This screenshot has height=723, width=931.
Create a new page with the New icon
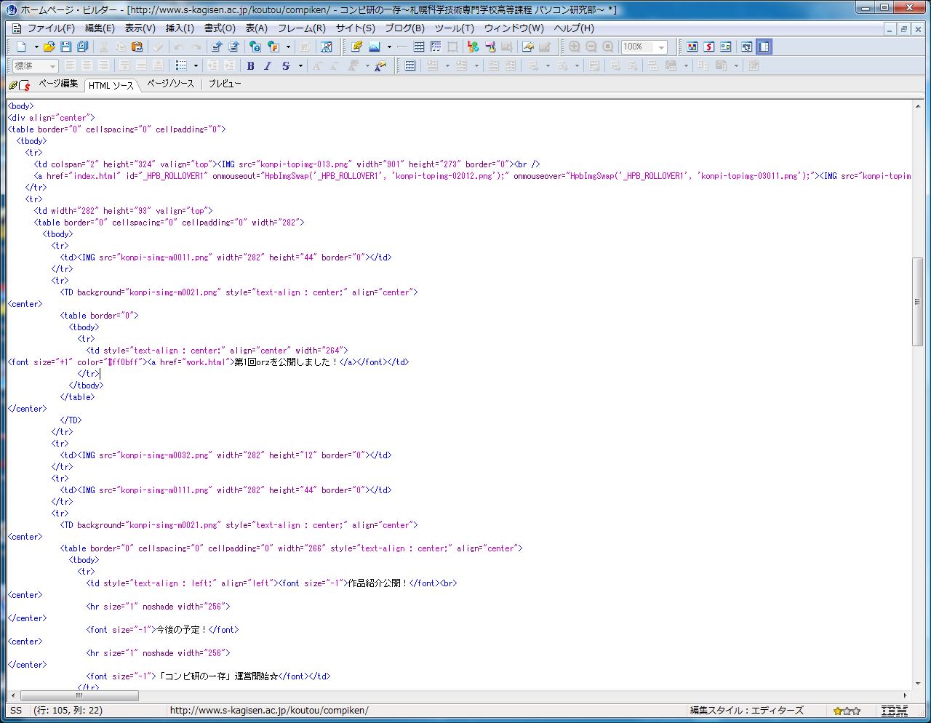(21, 47)
